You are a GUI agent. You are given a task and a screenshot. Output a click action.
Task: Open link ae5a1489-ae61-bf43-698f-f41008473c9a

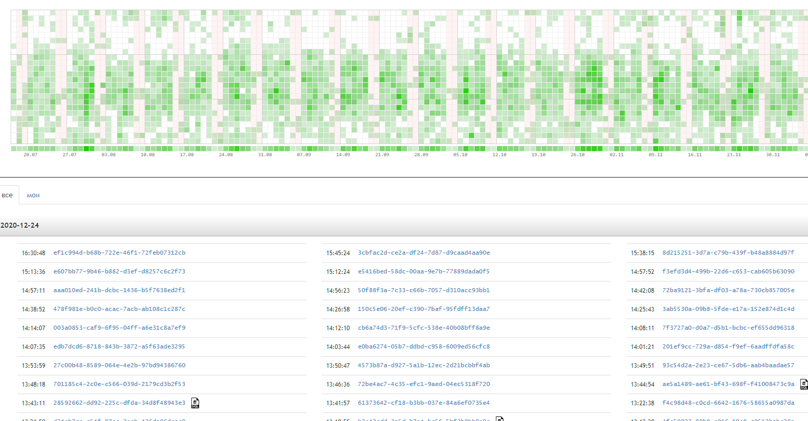tap(728, 384)
